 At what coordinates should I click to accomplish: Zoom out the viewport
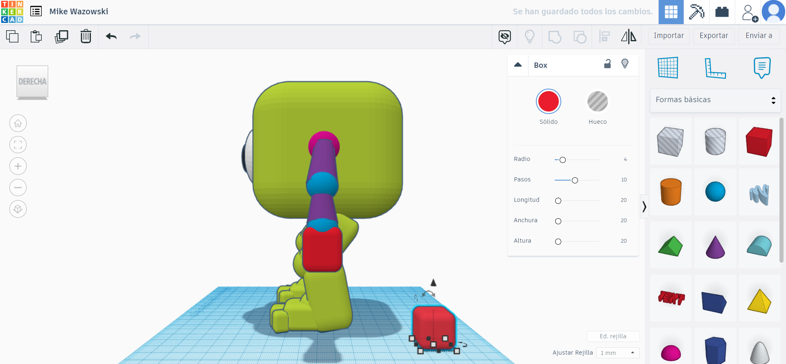point(18,188)
